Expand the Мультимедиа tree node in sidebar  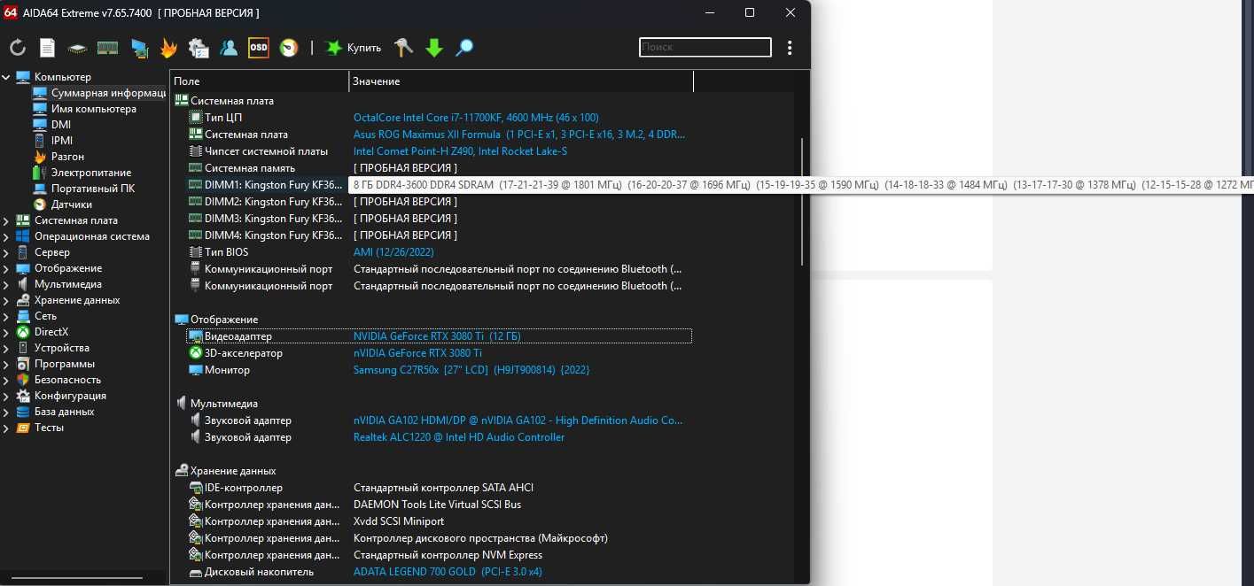pos(6,284)
